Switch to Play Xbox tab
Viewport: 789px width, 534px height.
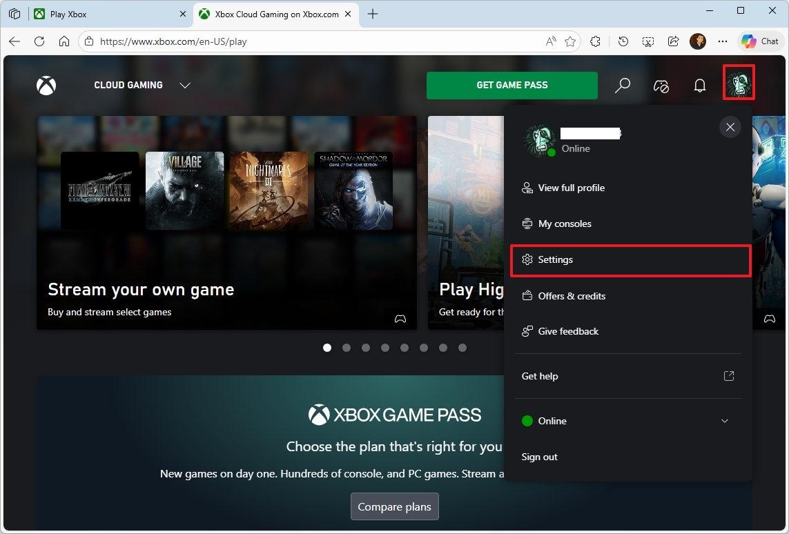pyautogui.click(x=110, y=14)
